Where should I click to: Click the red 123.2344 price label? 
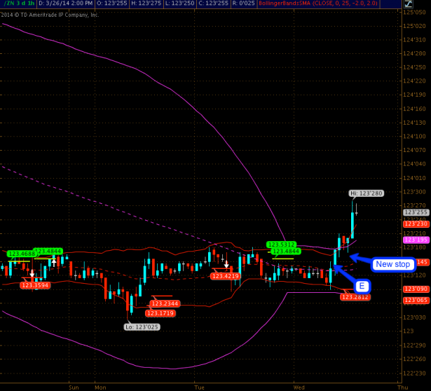165,303
